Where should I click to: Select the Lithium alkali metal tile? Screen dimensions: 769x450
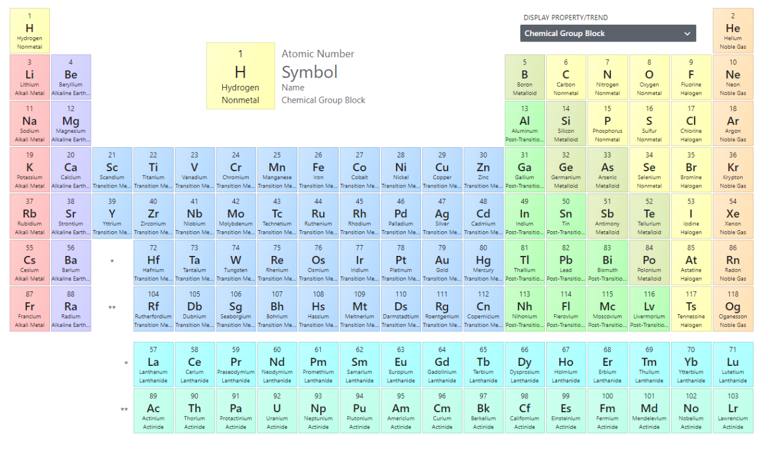coord(29,76)
